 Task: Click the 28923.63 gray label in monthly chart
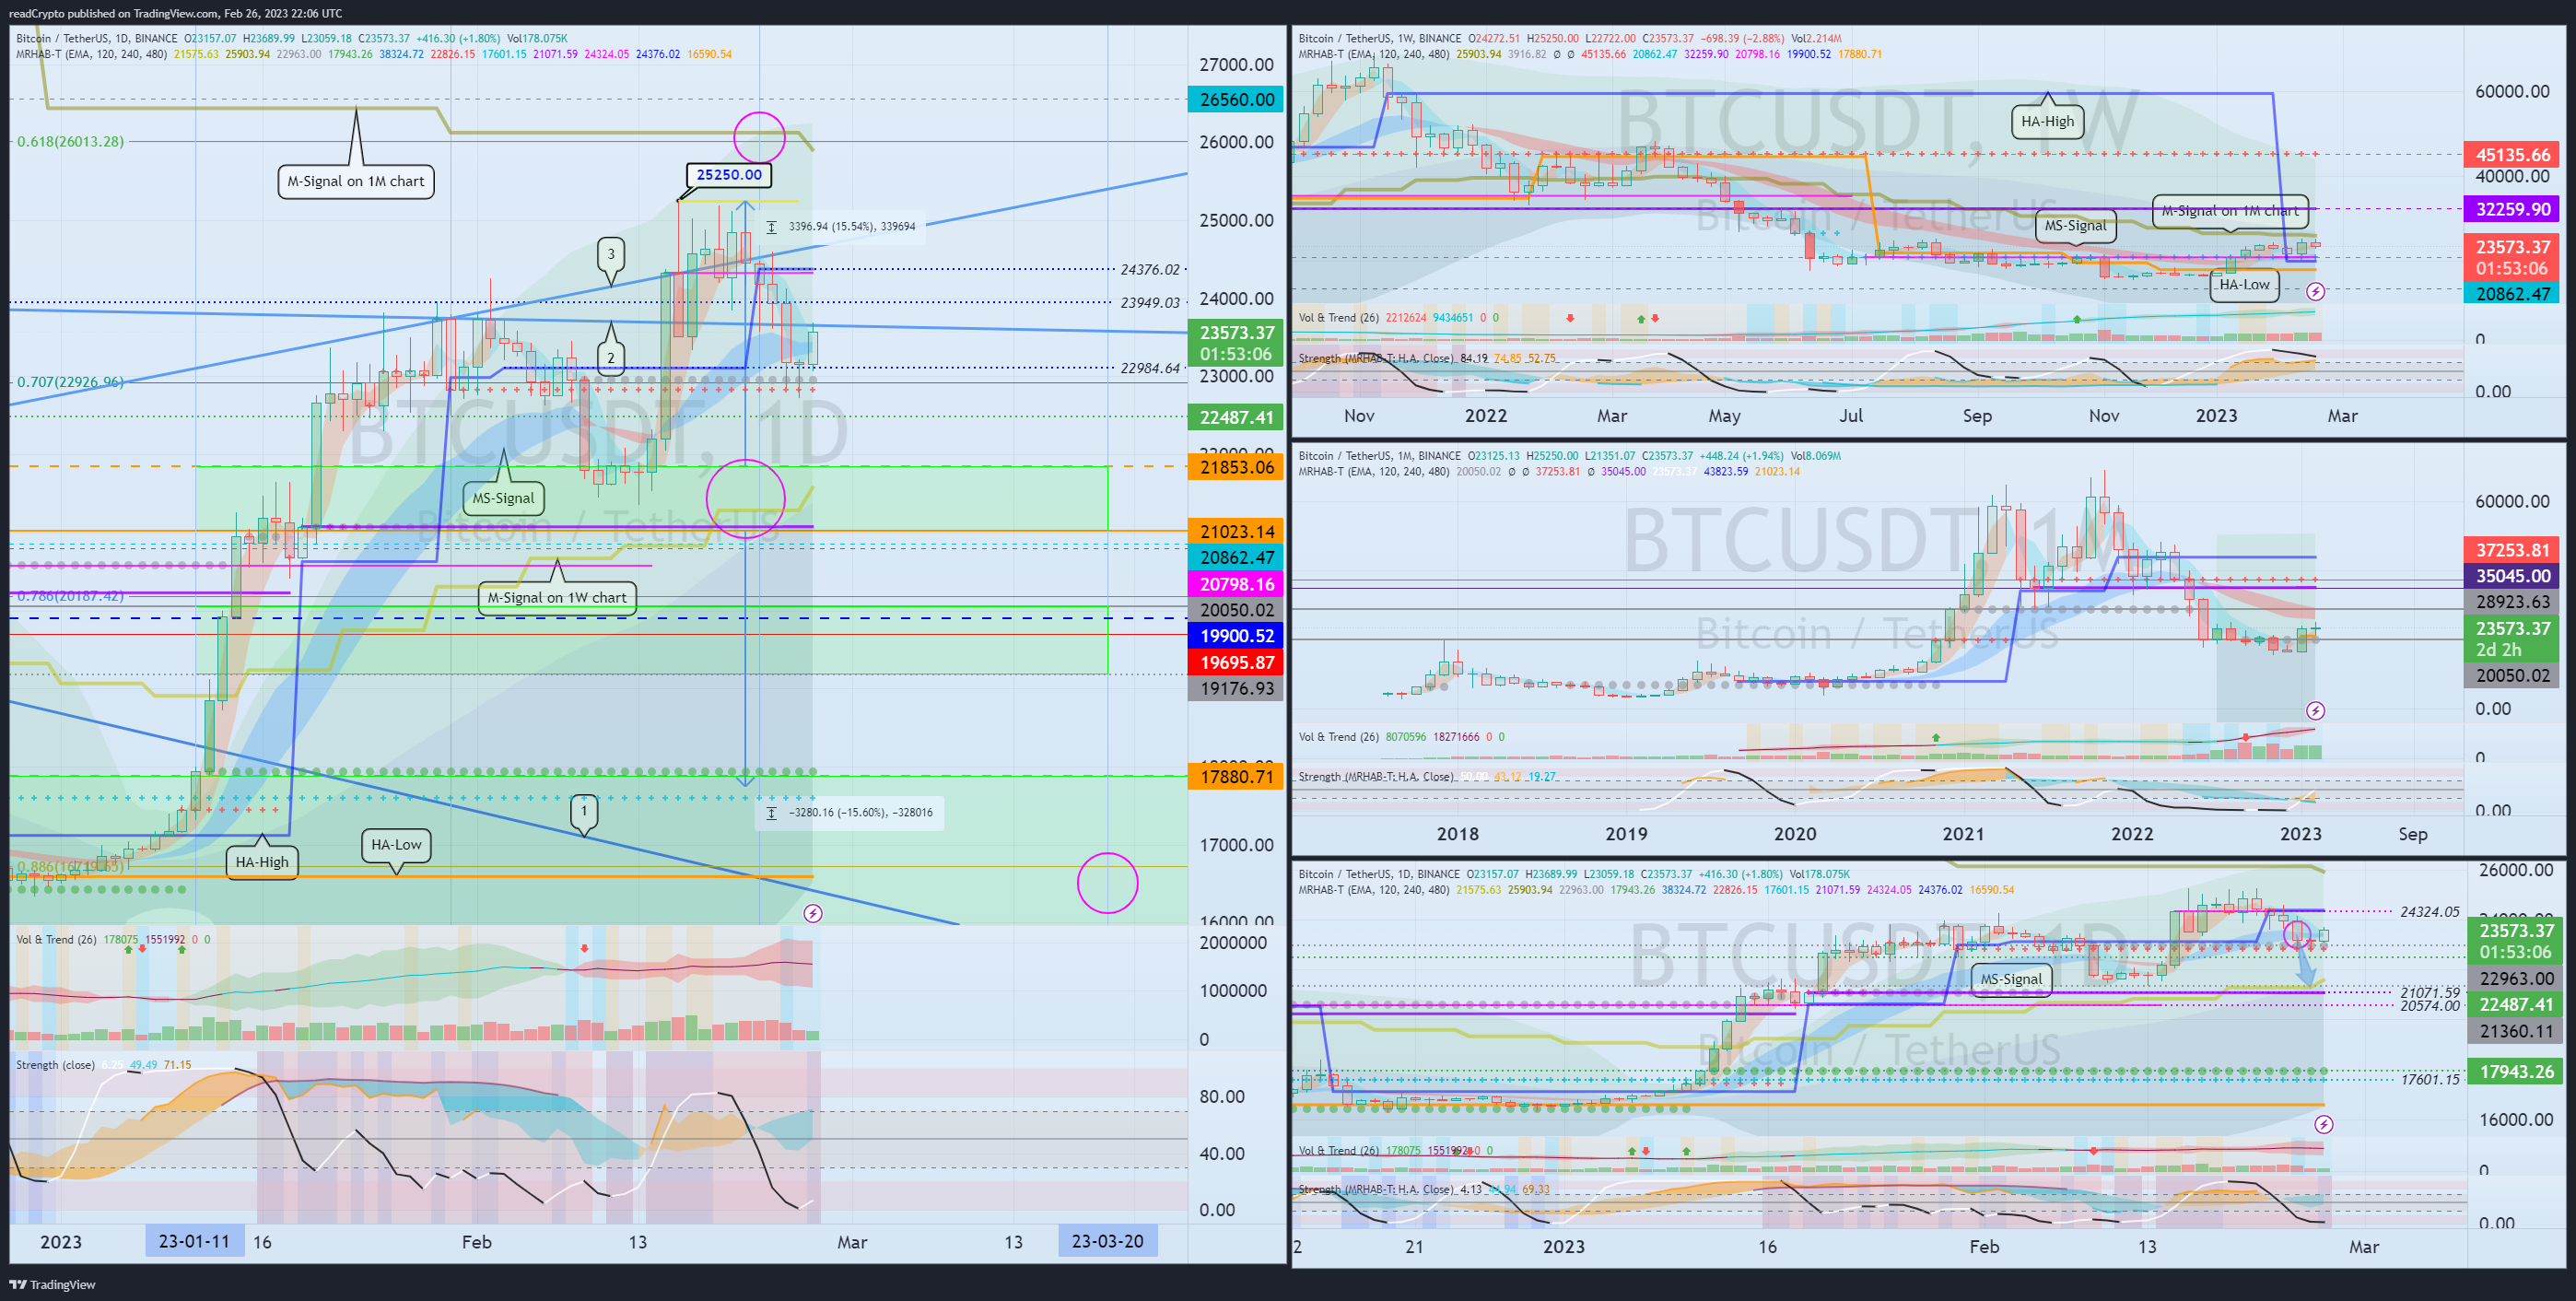[2512, 602]
